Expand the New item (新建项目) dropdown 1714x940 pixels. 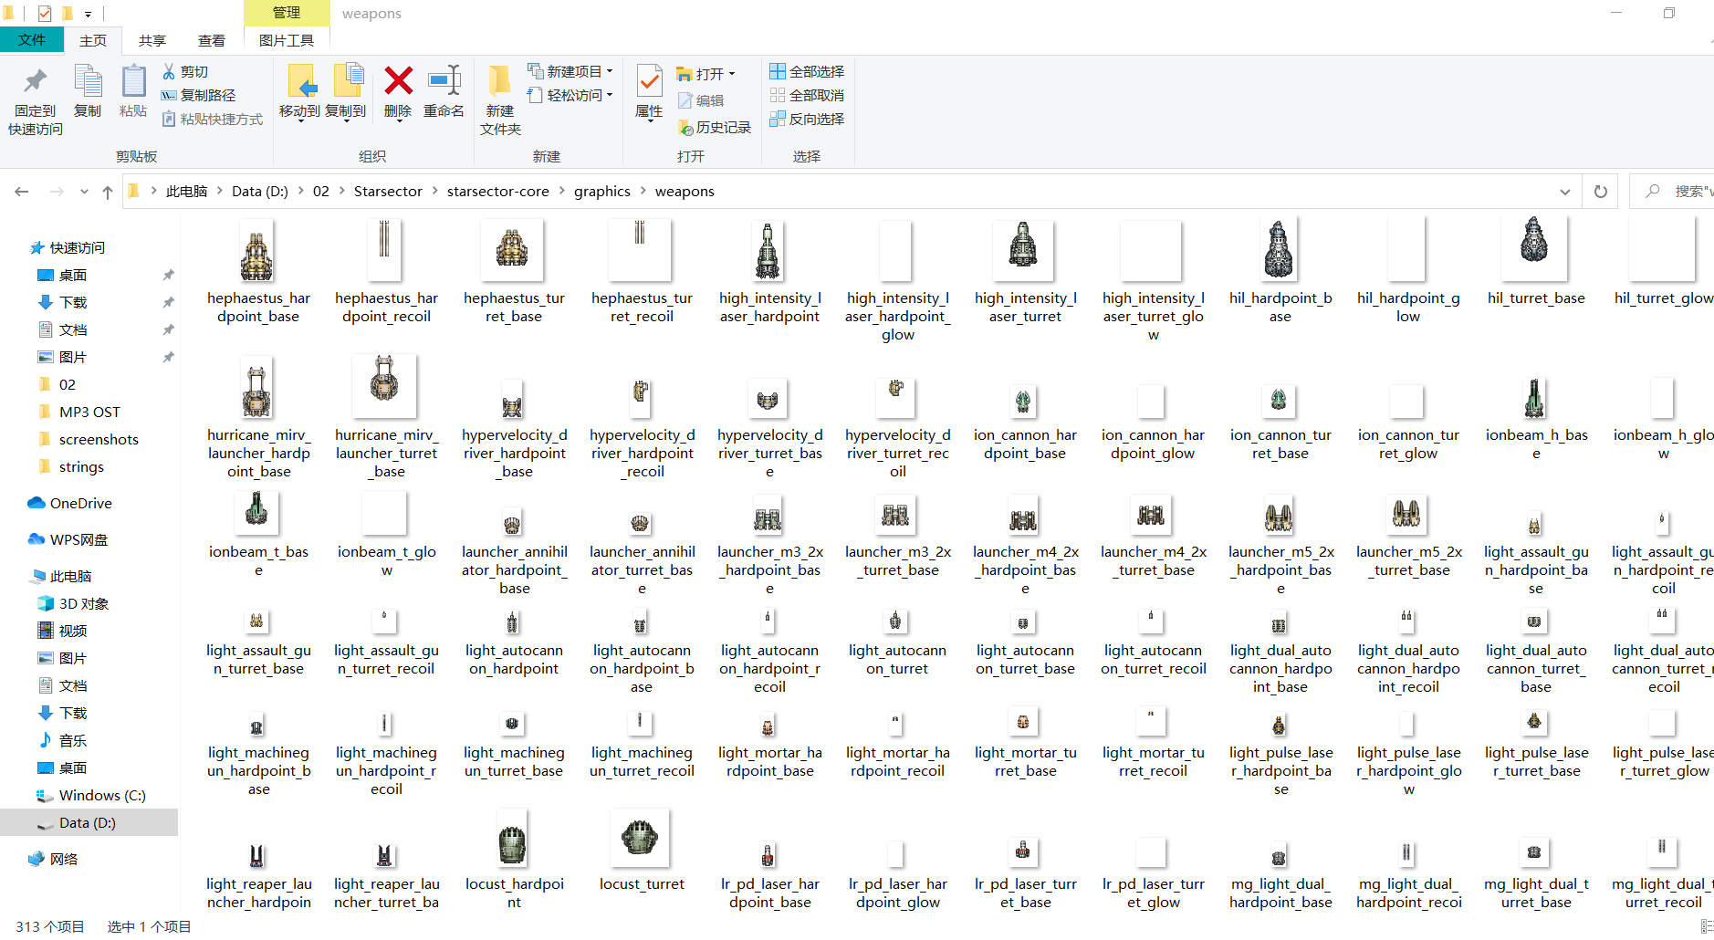(610, 71)
